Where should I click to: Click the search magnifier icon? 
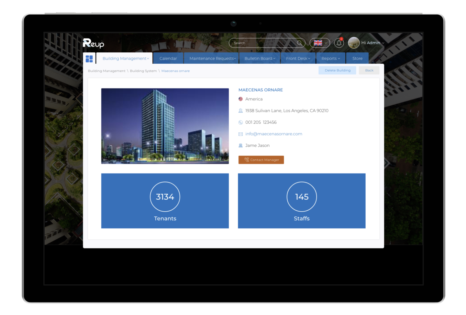tap(299, 43)
